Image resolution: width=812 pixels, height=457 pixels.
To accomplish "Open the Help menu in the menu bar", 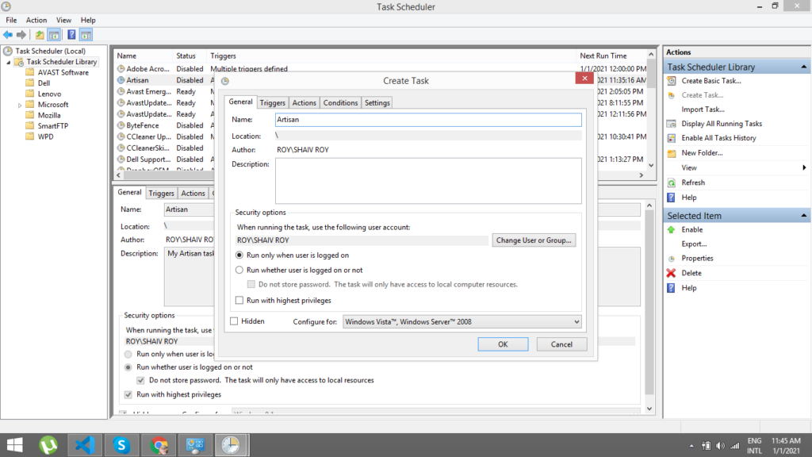I will pyautogui.click(x=88, y=20).
